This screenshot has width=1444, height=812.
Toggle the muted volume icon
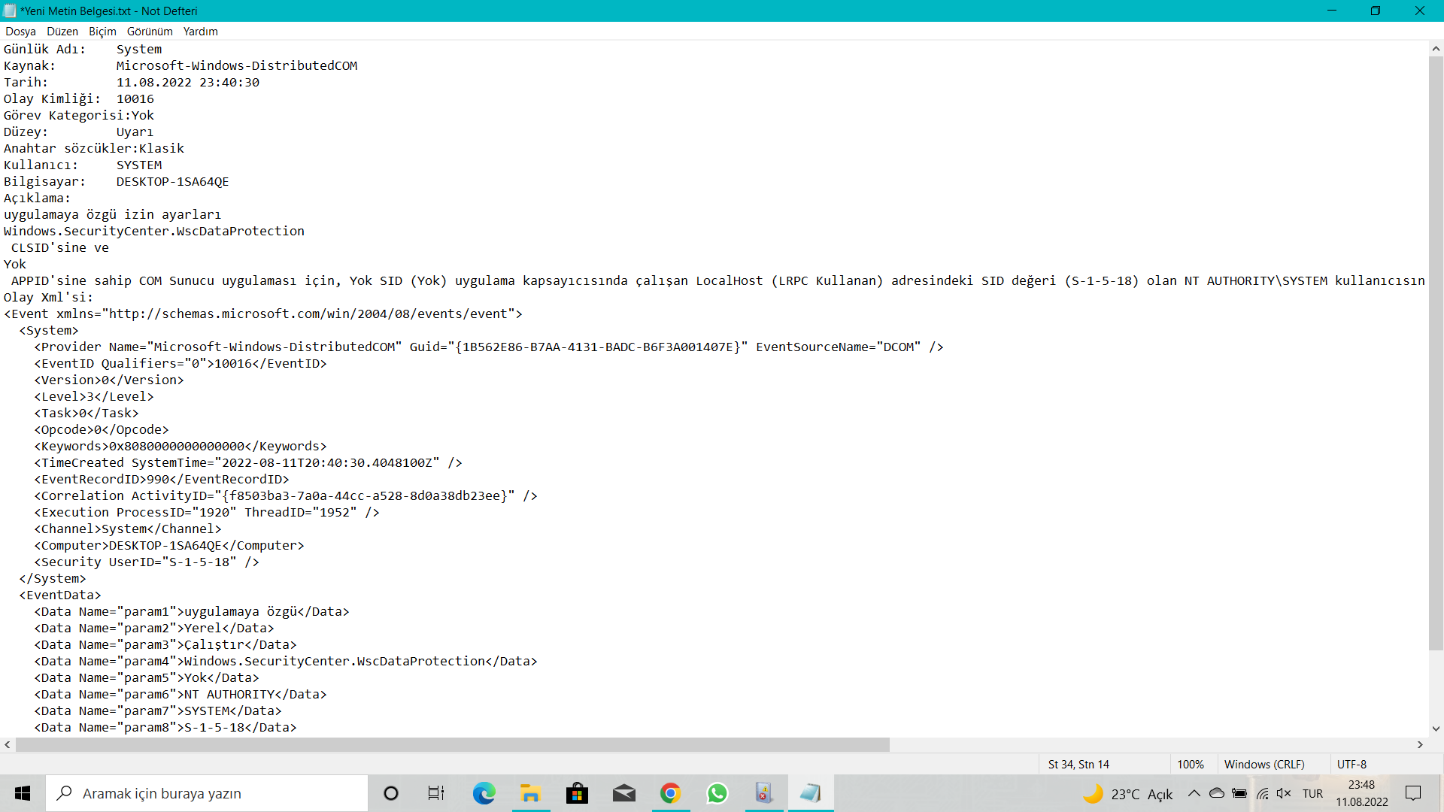click(1284, 793)
